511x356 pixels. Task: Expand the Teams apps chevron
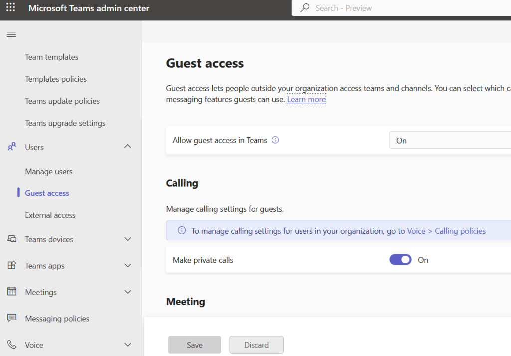pos(128,265)
